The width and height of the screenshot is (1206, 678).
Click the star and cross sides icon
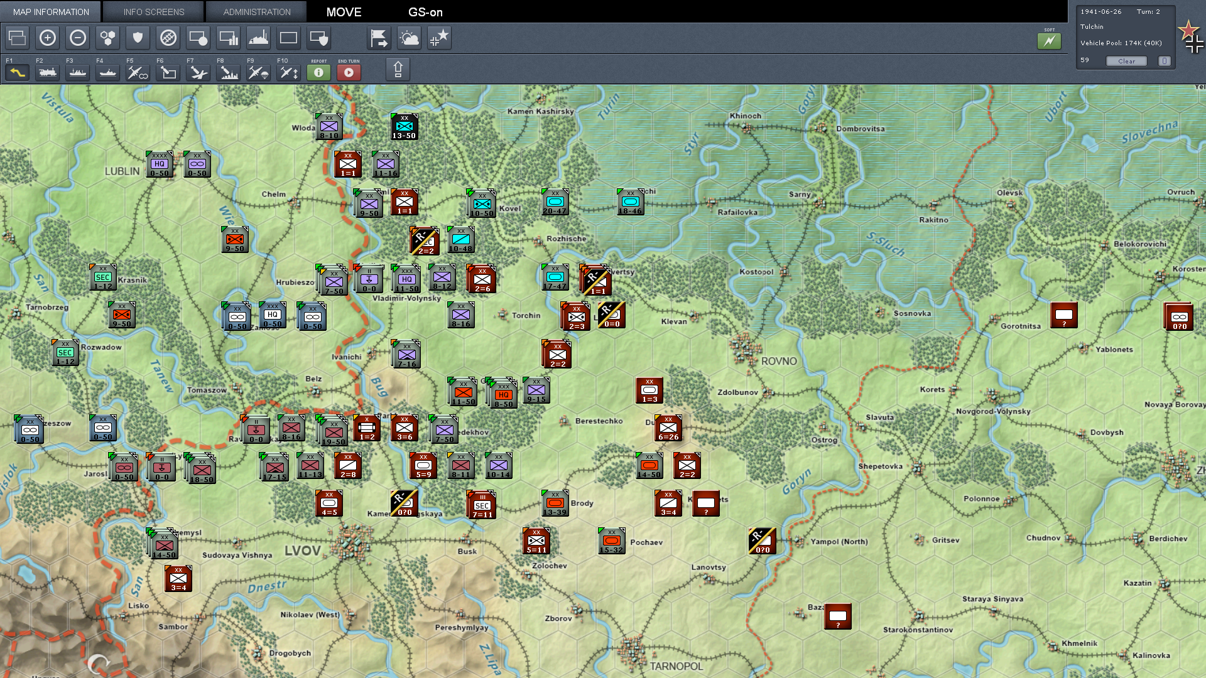click(440, 38)
